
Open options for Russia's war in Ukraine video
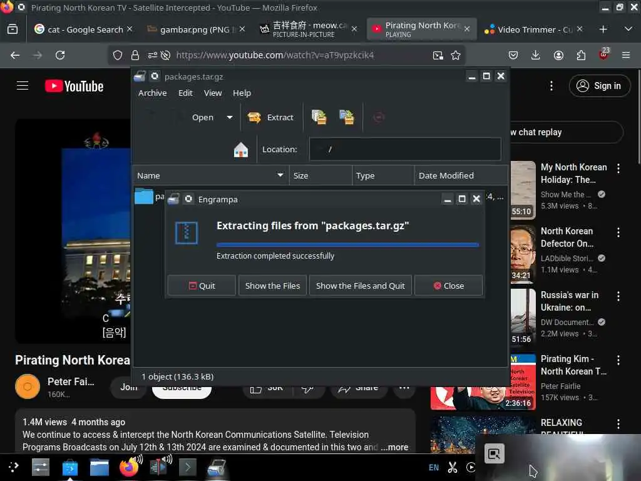click(x=618, y=296)
